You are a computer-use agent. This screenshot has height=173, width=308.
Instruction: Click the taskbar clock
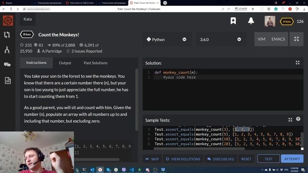294,170
